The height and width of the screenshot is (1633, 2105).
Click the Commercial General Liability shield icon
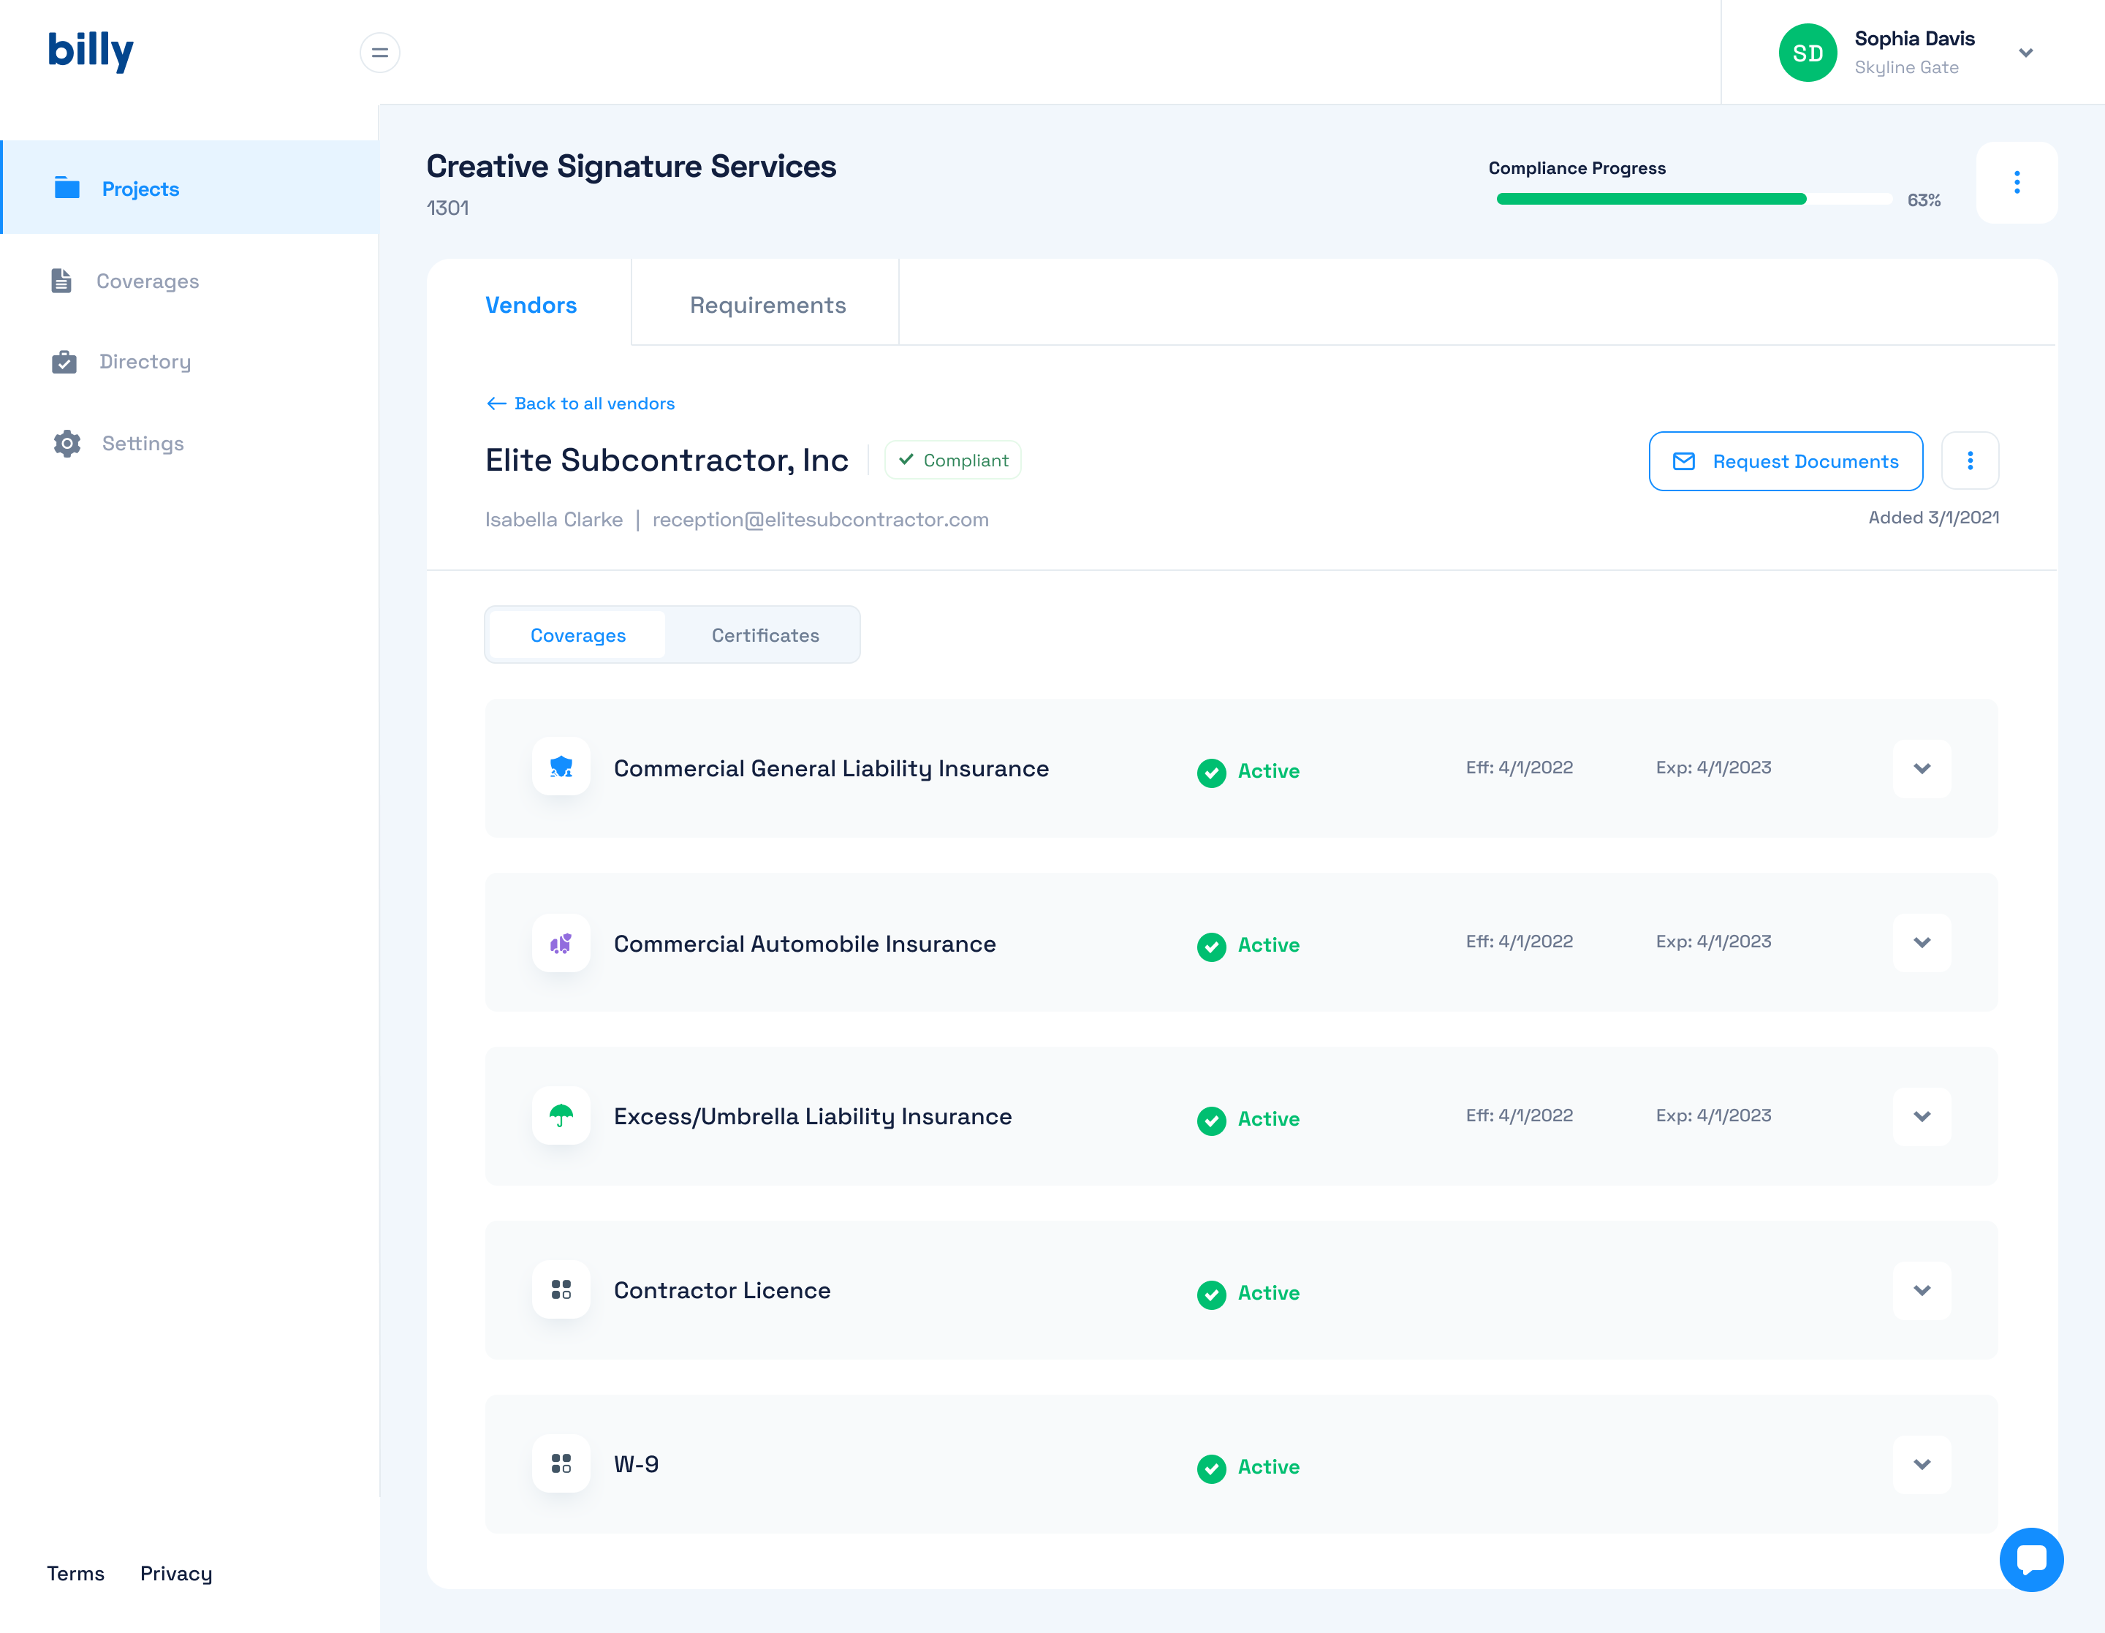click(561, 768)
